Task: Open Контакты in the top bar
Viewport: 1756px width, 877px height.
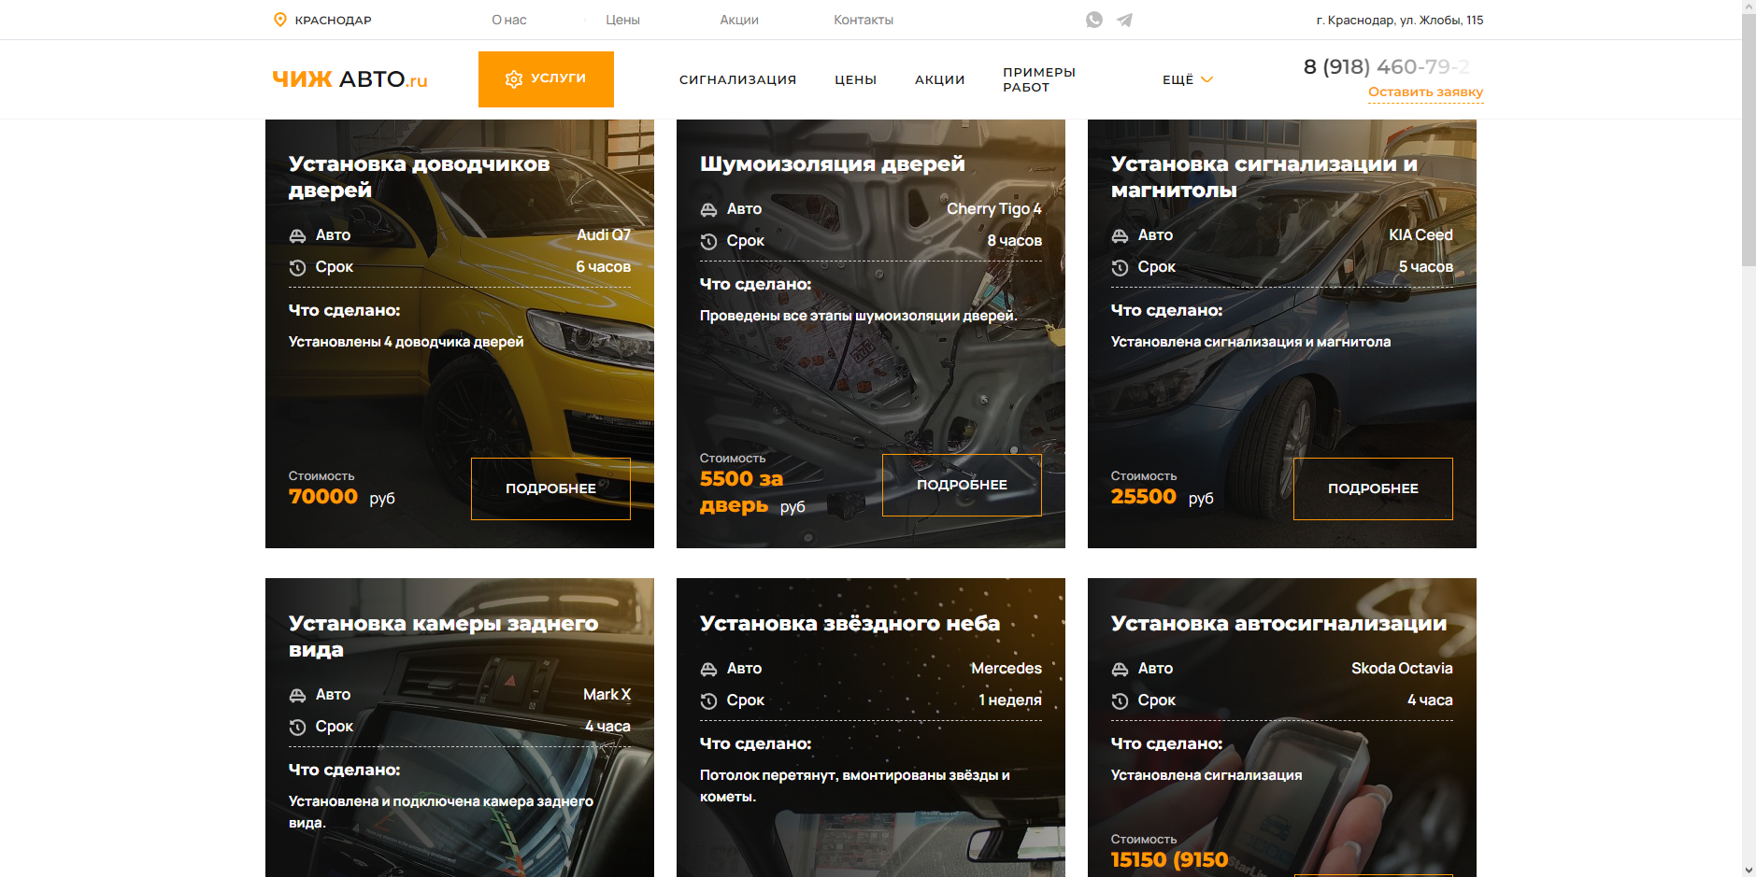Action: [864, 20]
